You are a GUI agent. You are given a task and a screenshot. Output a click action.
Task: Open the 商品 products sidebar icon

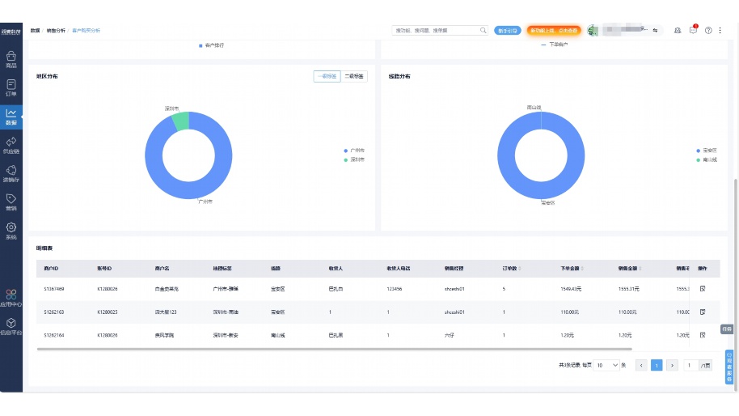click(x=11, y=59)
